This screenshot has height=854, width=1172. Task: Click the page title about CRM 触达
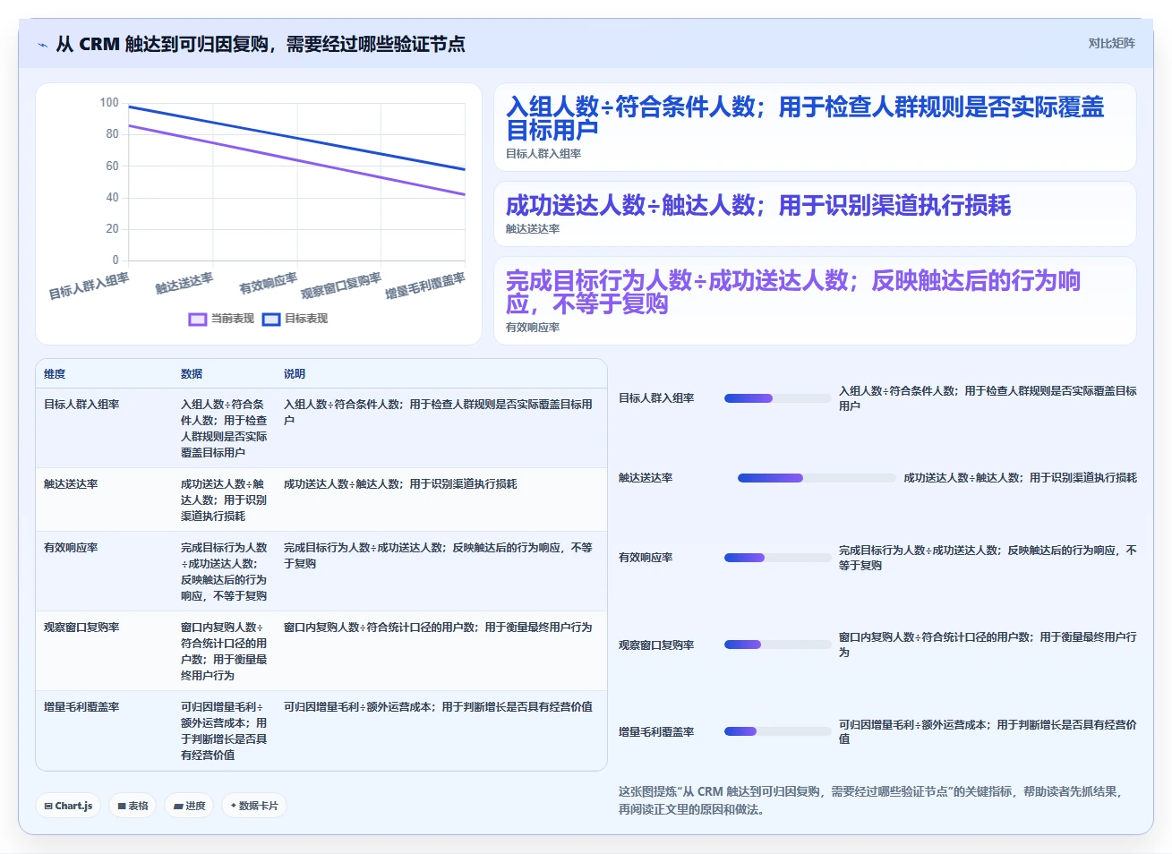tap(261, 44)
